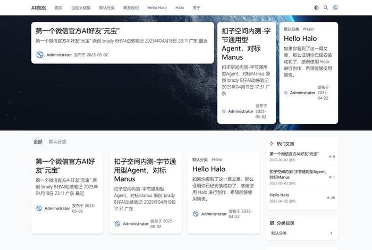The width and height of the screenshot is (372, 250).
Task: Click the 热门文章 flame icon
Action: [272, 144]
